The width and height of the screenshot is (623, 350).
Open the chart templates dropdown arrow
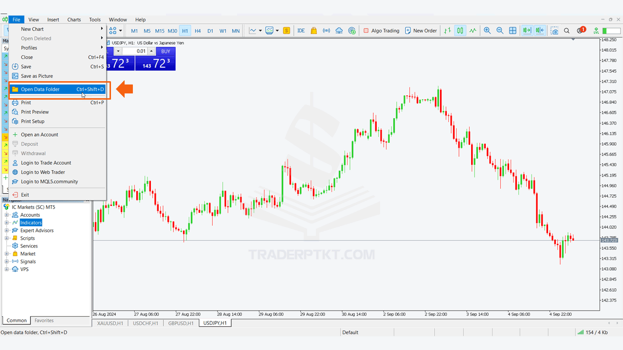click(277, 31)
